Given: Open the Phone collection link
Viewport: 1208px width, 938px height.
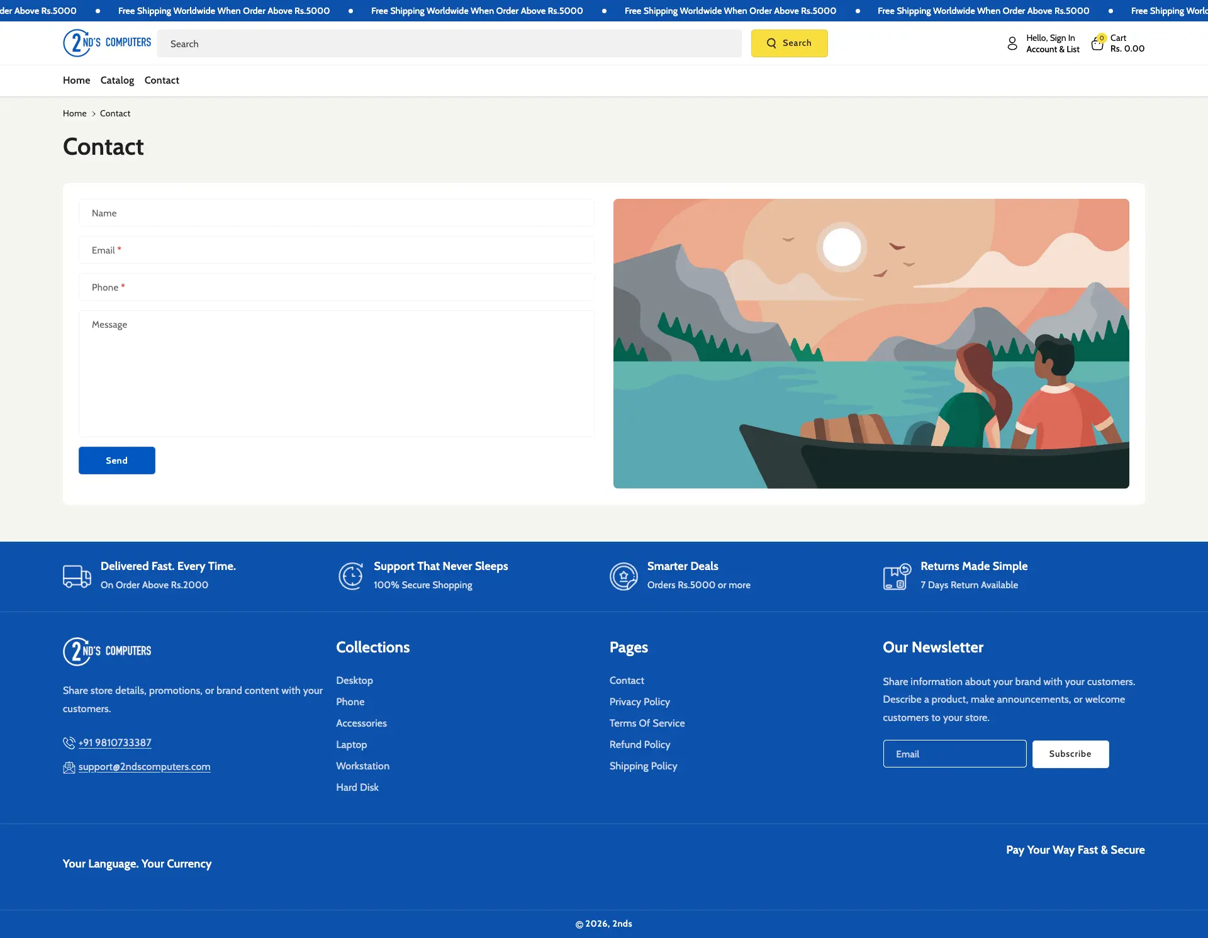Looking at the screenshot, I should 350,701.
